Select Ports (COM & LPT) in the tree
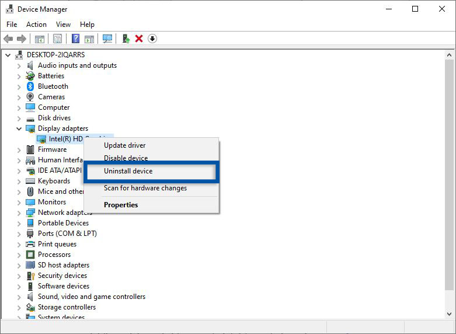 [x=67, y=234]
